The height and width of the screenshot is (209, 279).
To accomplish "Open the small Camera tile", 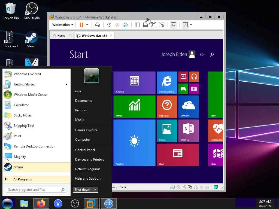I will click(194, 89).
